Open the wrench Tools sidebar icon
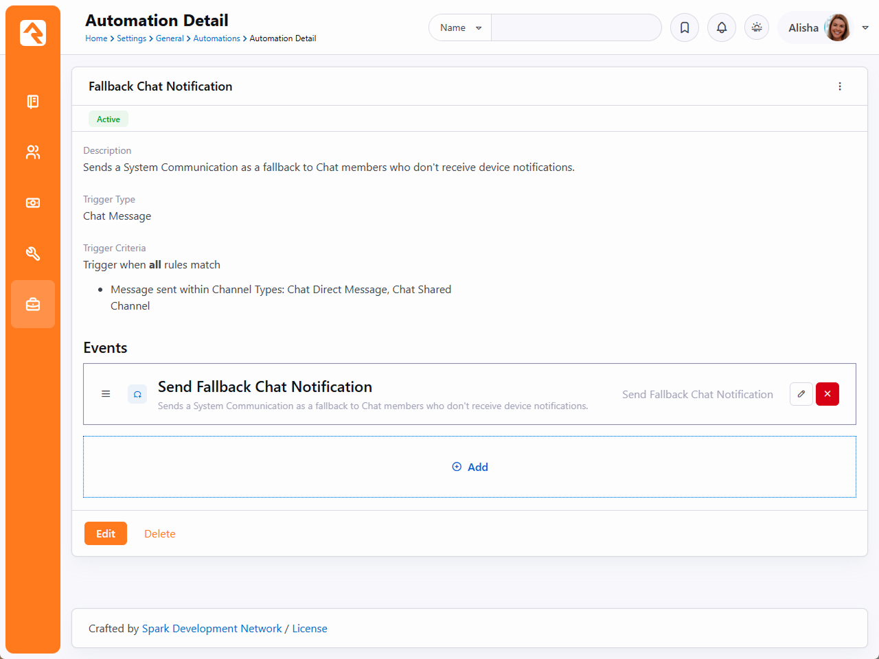This screenshot has width=879, height=659. 33,254
